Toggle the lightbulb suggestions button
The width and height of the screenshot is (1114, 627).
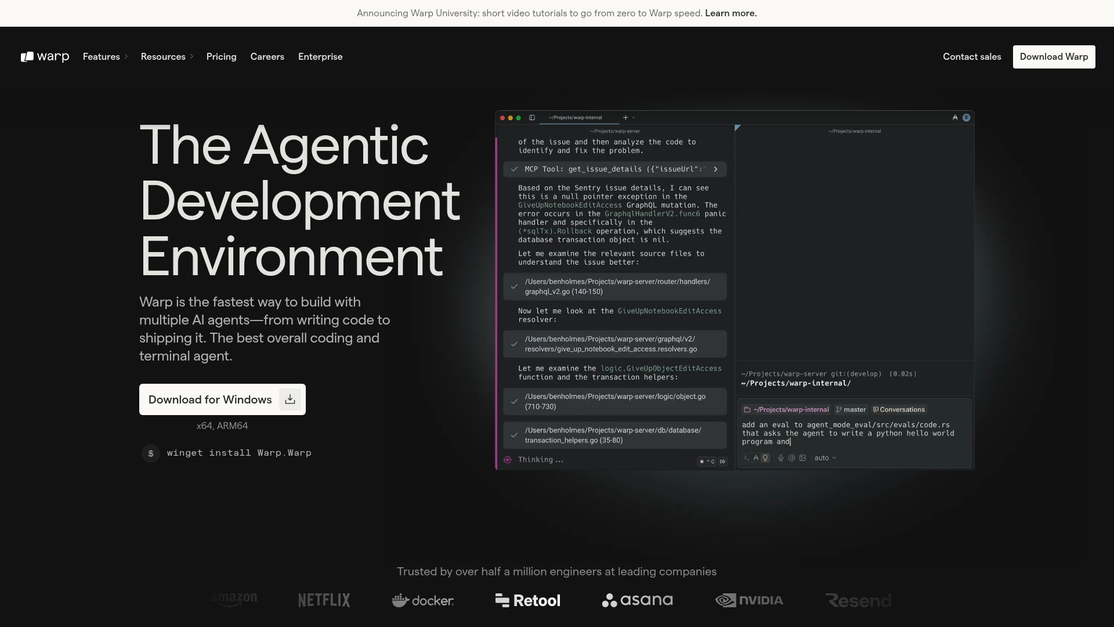pos(766,458)
